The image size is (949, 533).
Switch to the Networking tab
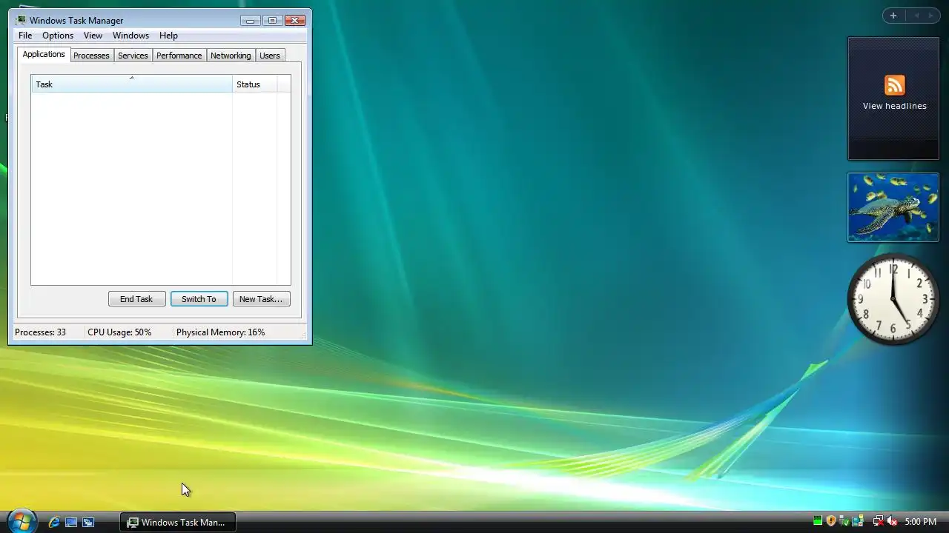[x=231, y=56]
